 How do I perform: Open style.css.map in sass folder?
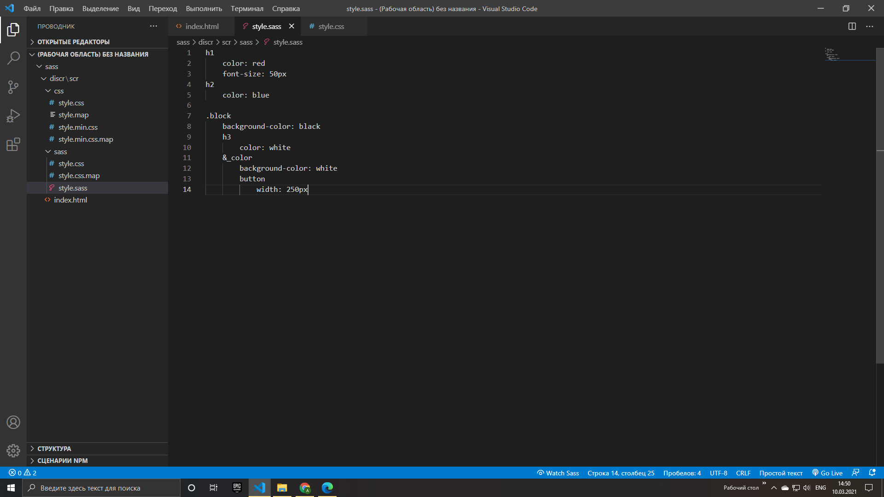point(97,176)
